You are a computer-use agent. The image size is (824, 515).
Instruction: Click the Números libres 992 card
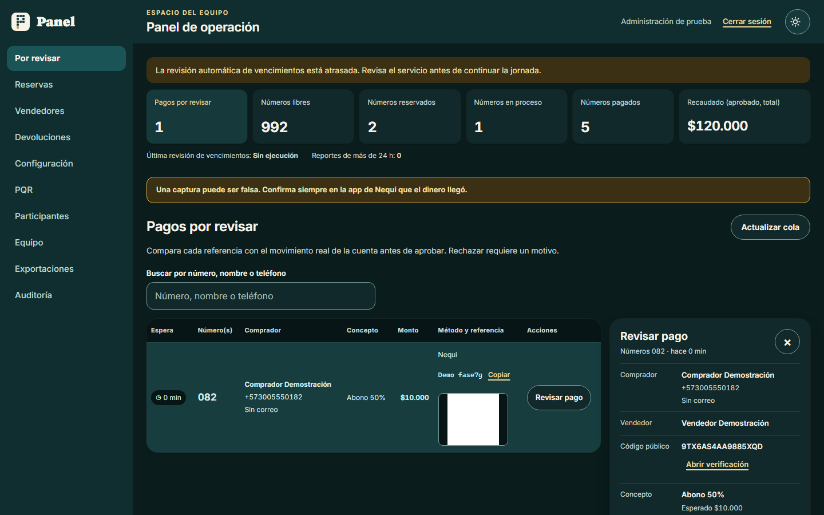[x=303, y=117]
